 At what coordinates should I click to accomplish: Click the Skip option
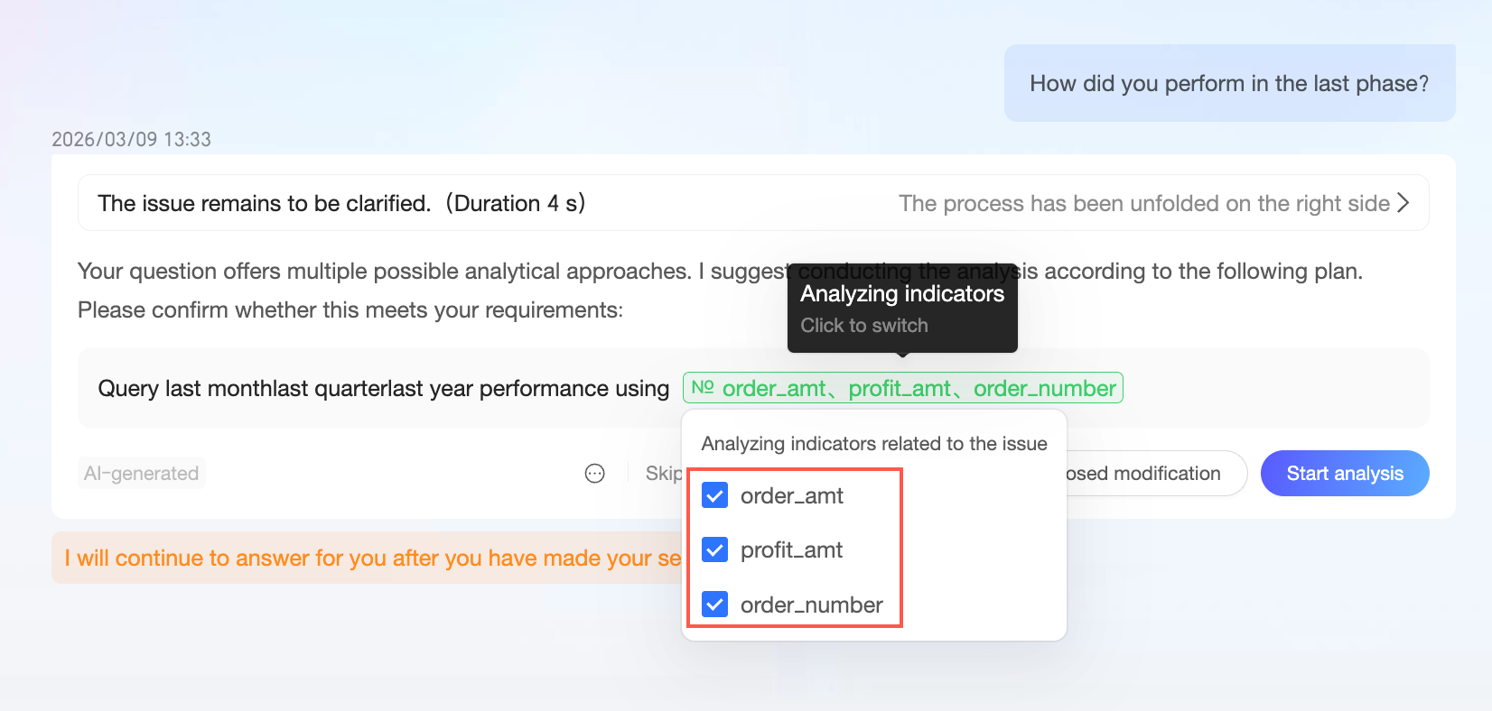coord(663,474)
